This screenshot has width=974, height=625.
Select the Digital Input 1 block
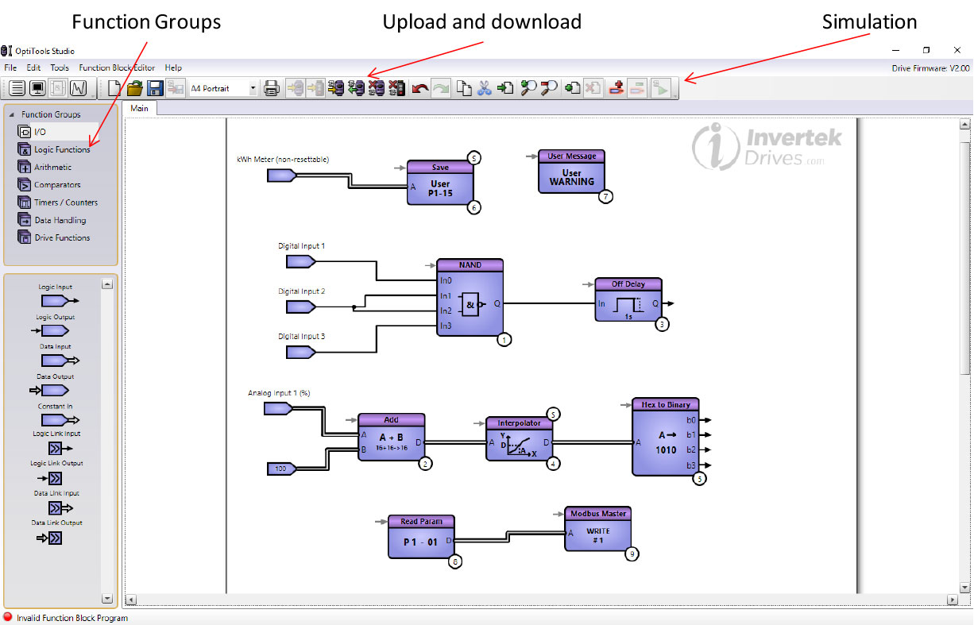pos(301,262)
